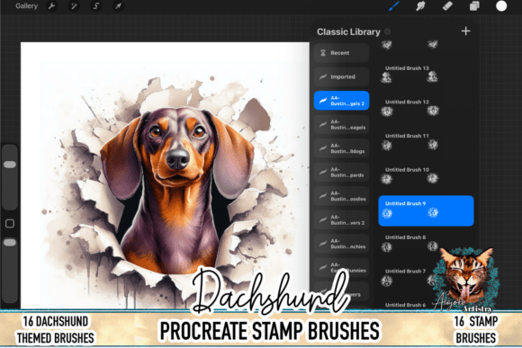The height and width of the screenshot is (348, 522).
Task: Tap the square Modify button in sidebar
Action: point(10,223)
